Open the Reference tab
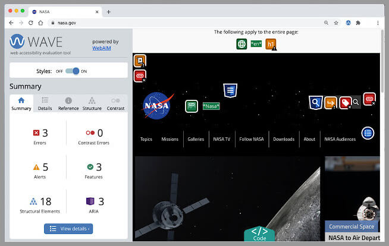389x246 pixels. tap(68, 104)
